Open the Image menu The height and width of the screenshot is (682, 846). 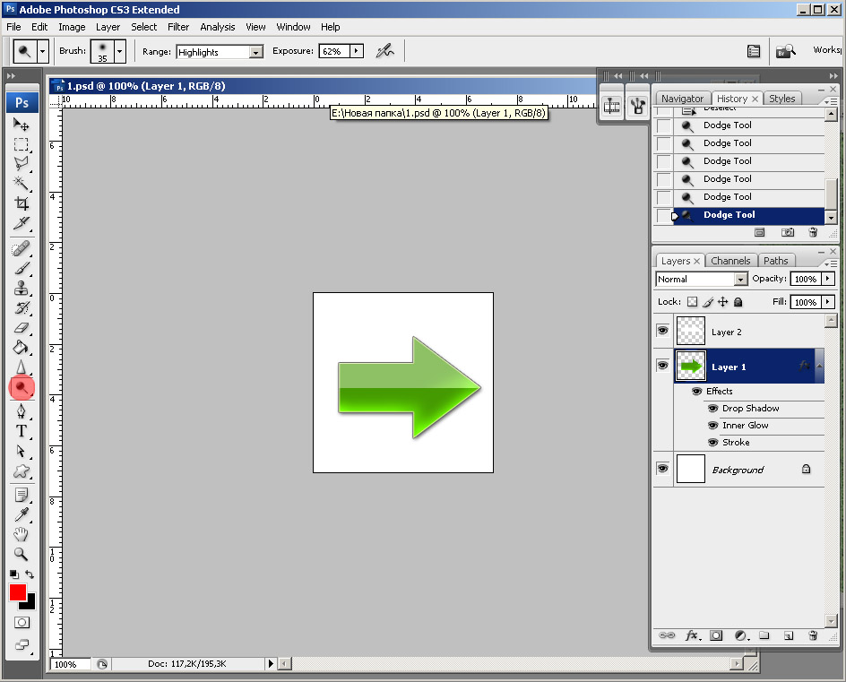tap(72, 27)
